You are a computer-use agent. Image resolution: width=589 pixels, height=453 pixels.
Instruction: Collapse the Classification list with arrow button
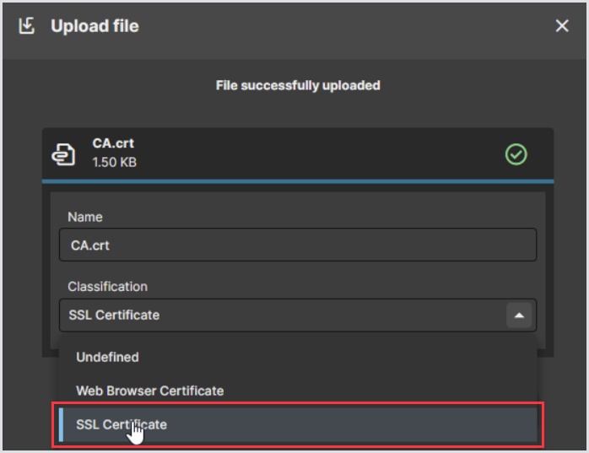520,315
